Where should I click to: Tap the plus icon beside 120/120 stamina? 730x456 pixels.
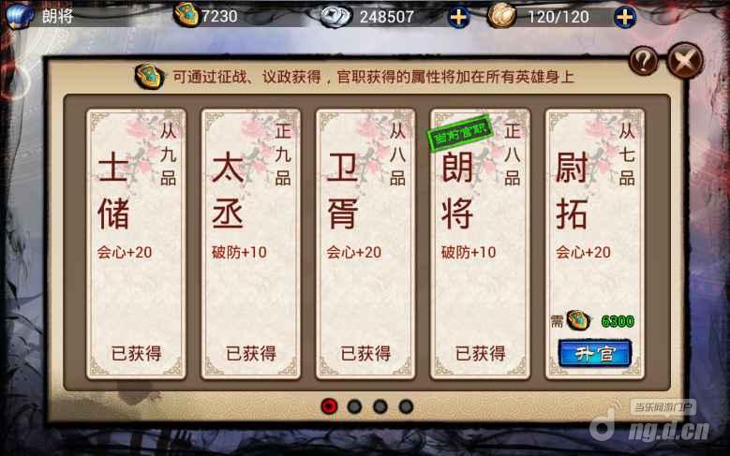tap(625, 17)
